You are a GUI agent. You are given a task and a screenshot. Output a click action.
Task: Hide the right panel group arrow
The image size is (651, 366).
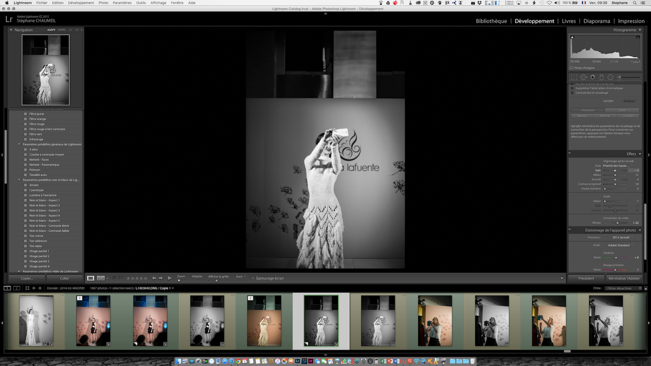649,155
